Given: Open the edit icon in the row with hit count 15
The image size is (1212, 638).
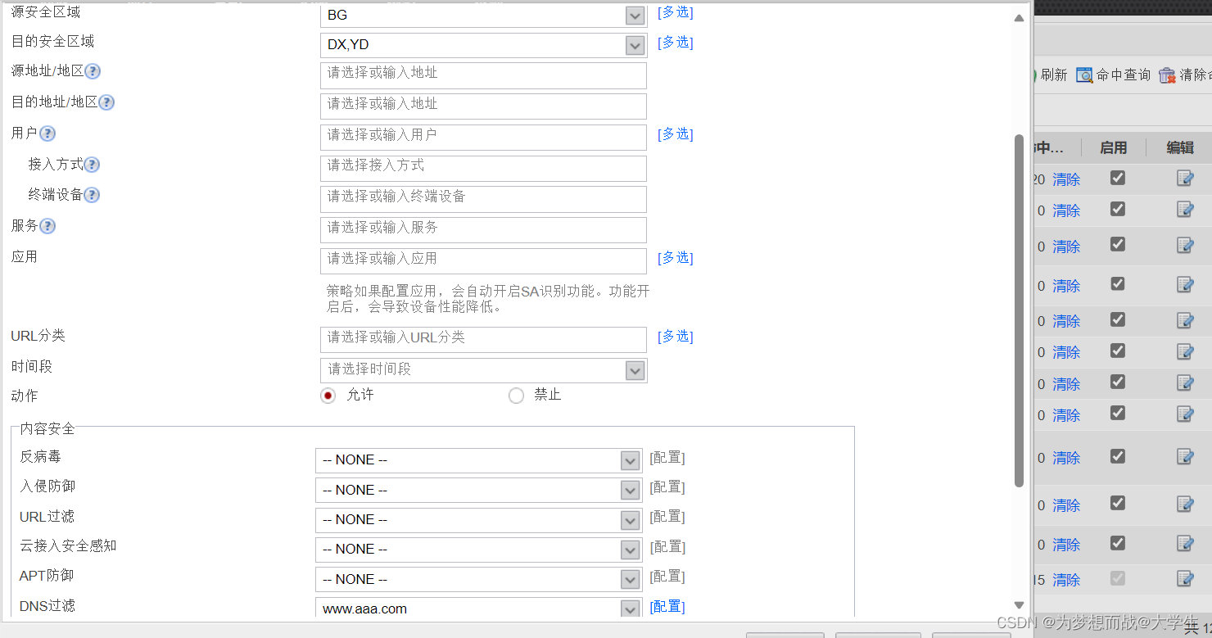Looking at the screenshot, I should [x=1185, y=579].
